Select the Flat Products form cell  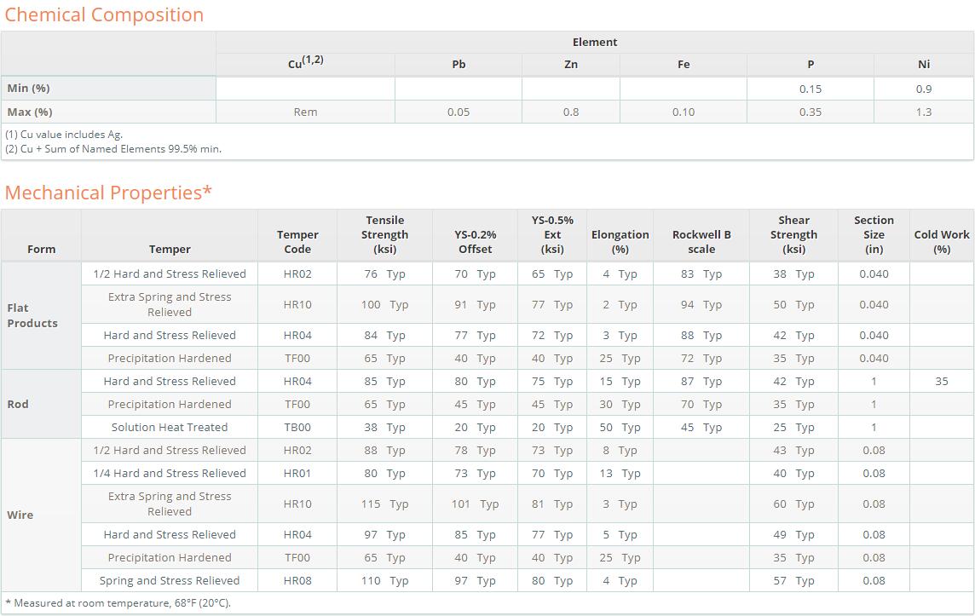pyautogui.click(x=32, y=315)
